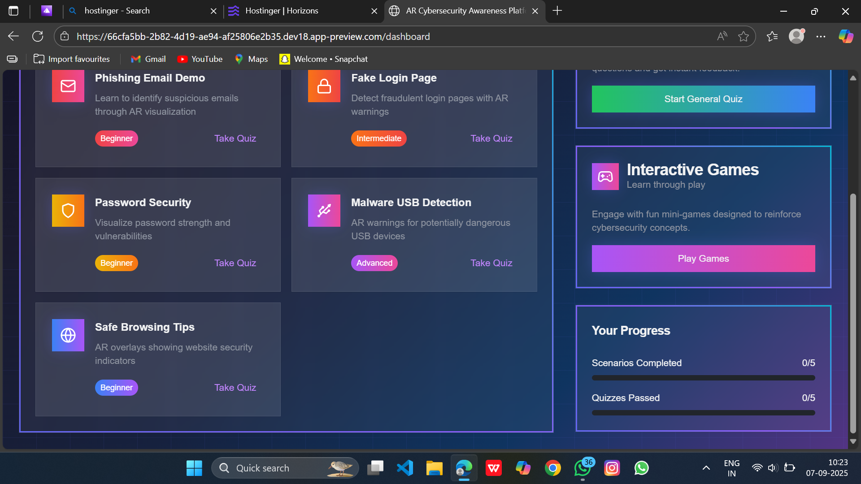861x484 pixels.
Task: Click the Password Security shield icon
Action: [68, 211]
